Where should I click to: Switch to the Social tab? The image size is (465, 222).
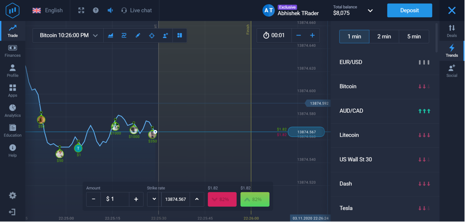(x=452, y=71)
